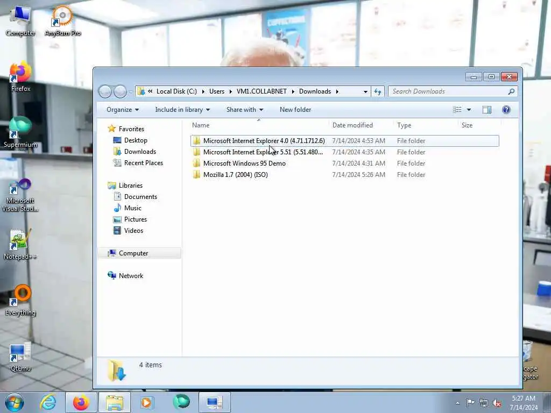Screen dimensions: 551x413
Task: Launch the Supermium desktop shortcut
Action: coord(20,133)
